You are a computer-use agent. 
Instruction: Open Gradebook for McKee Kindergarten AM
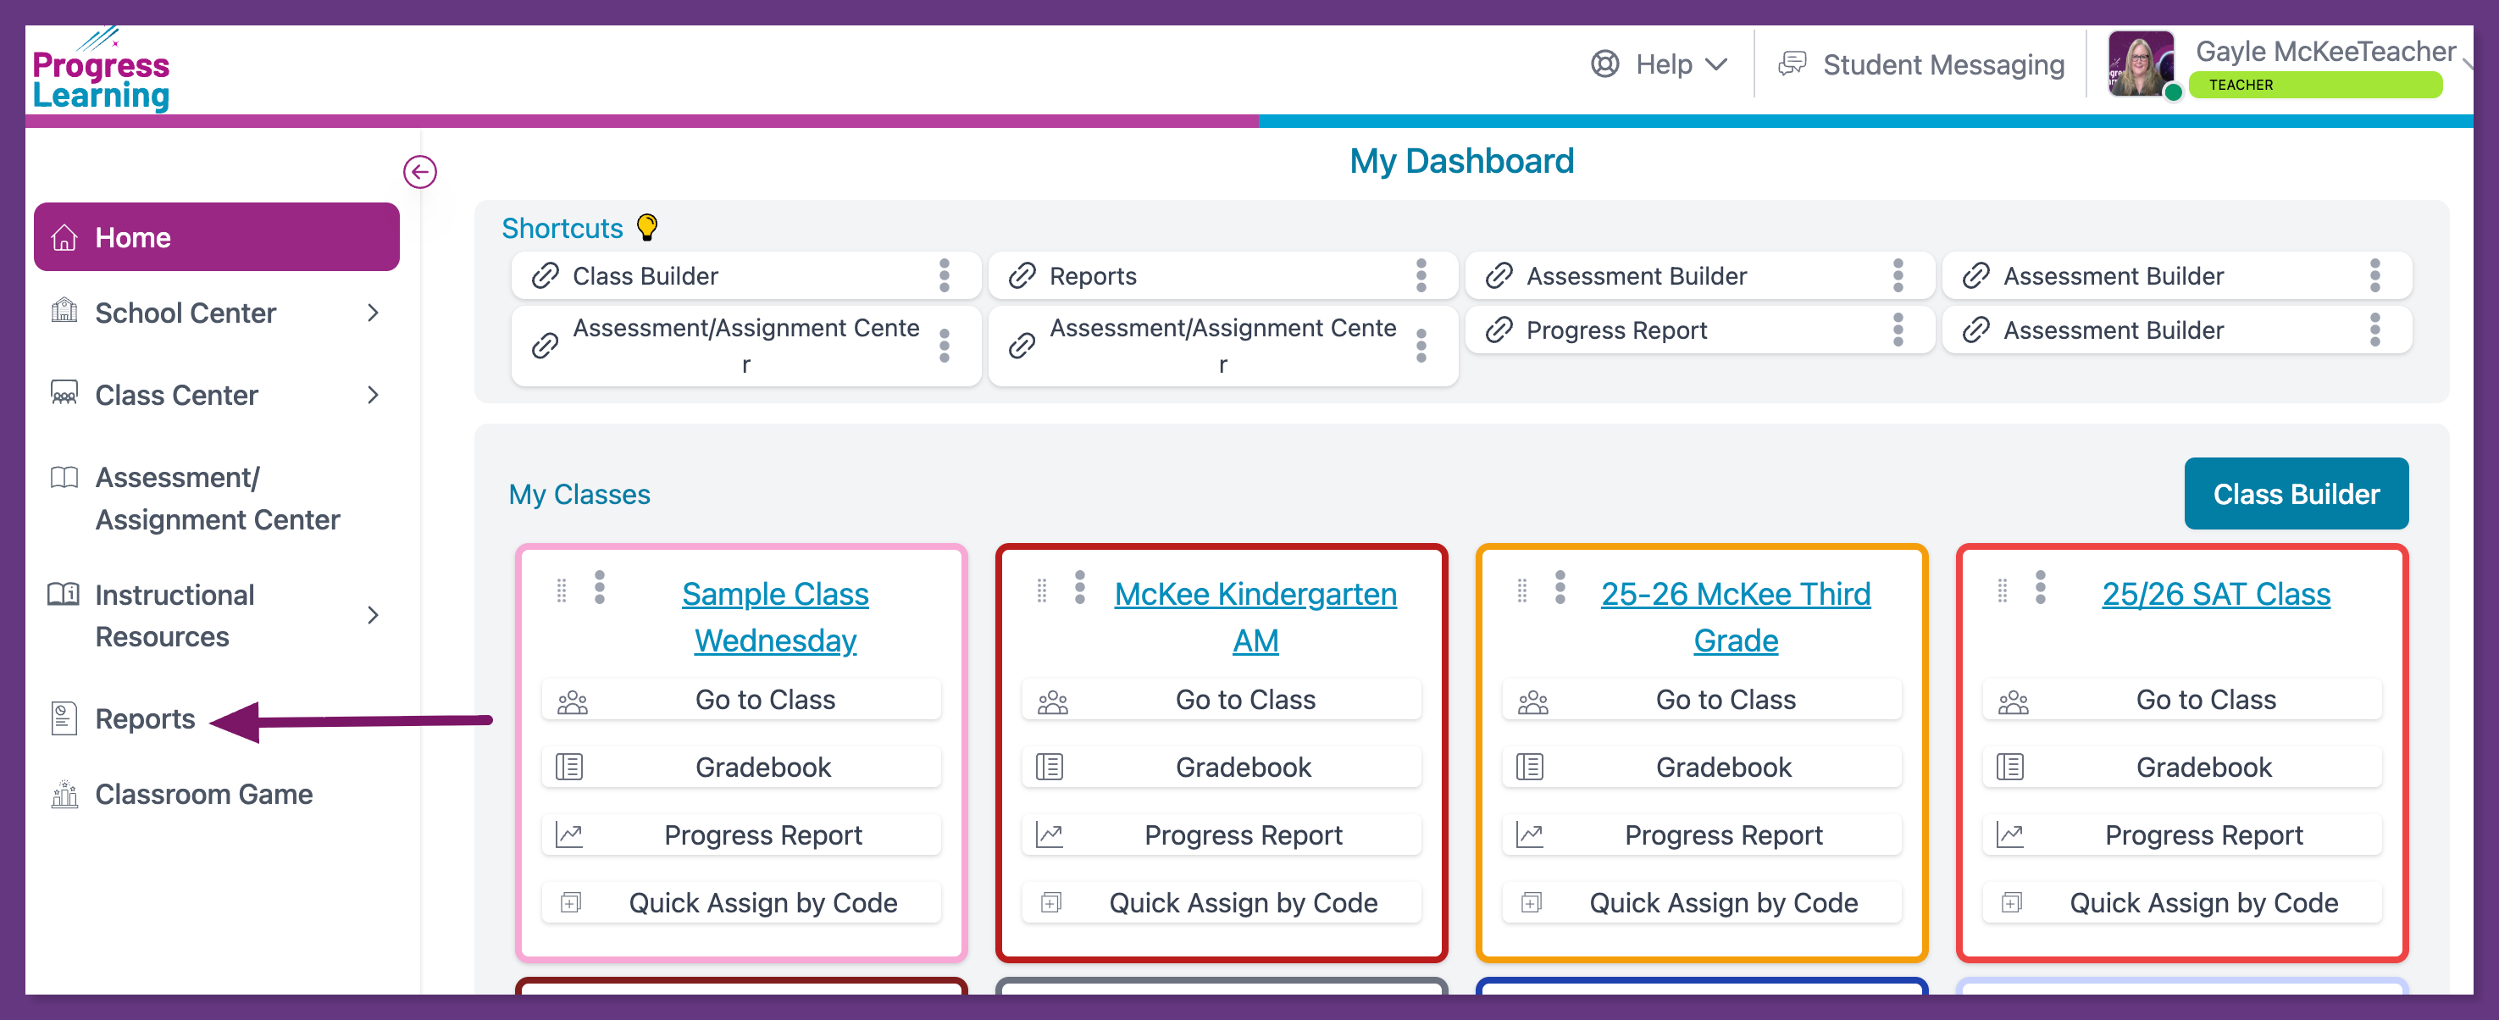point(1242,768)
